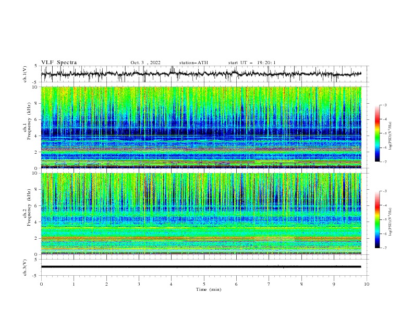Click the "-3" tick on ch.2 colorbar
The height and width of the screenshot is (319, 413).
(x=385, y=191)
